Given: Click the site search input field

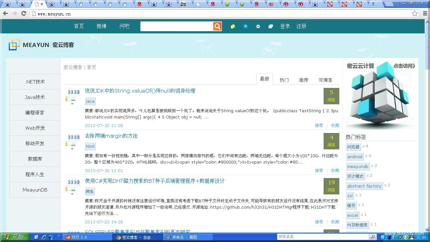Looking at the screenshot, I should click(x=177, y=26).
